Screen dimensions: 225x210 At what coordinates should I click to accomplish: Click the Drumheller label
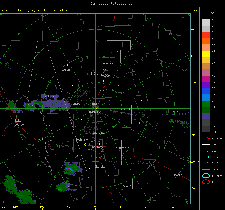tap(146, 123)
